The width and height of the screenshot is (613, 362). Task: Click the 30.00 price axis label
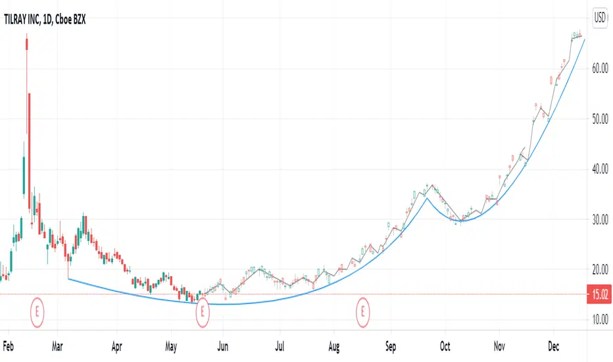tap(600, 219)
